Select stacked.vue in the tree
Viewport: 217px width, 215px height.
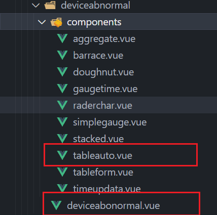[98, 139]
